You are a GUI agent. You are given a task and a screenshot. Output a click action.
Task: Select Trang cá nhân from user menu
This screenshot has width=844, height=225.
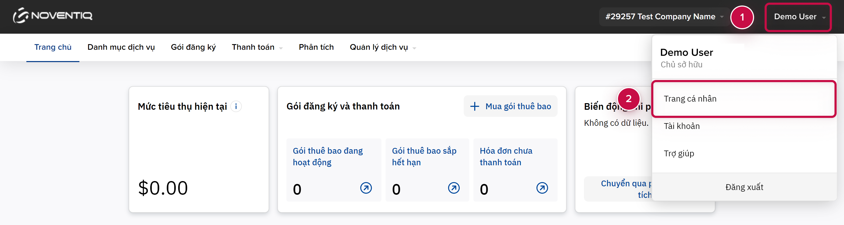(x=690, y=99)
